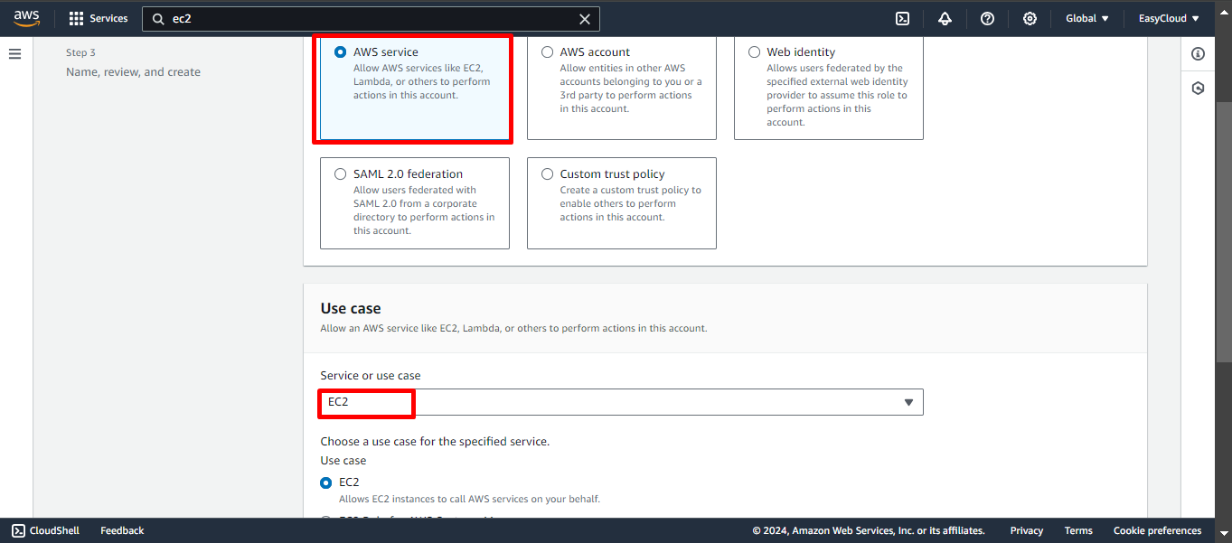
Task: Open the Terms link
Action: (x=1078, y=530)
